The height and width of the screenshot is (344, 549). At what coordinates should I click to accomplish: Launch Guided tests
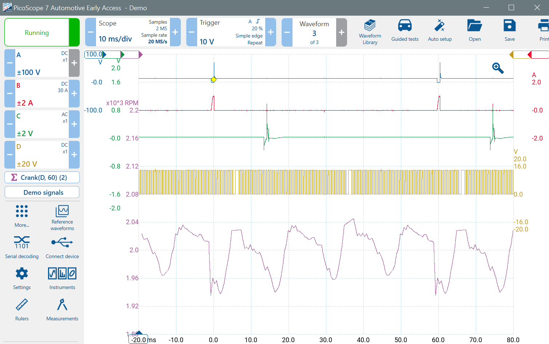[405, 31]
